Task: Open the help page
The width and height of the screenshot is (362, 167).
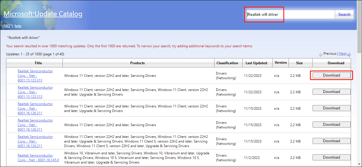Action: [18, 26]
